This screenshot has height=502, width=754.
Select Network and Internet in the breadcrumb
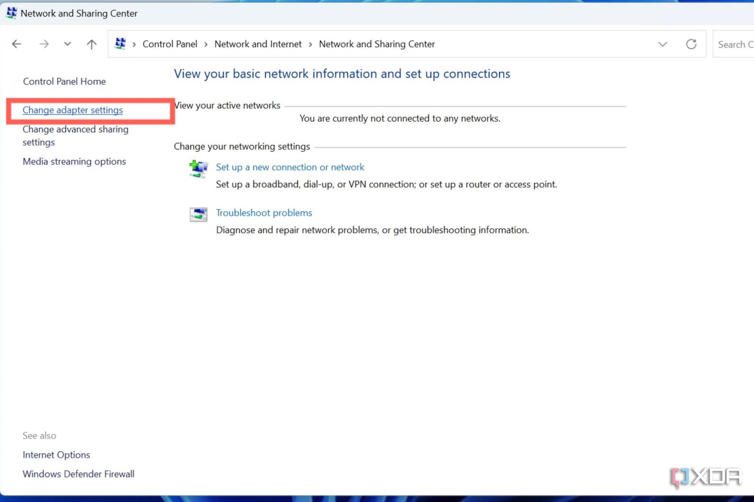258,44
